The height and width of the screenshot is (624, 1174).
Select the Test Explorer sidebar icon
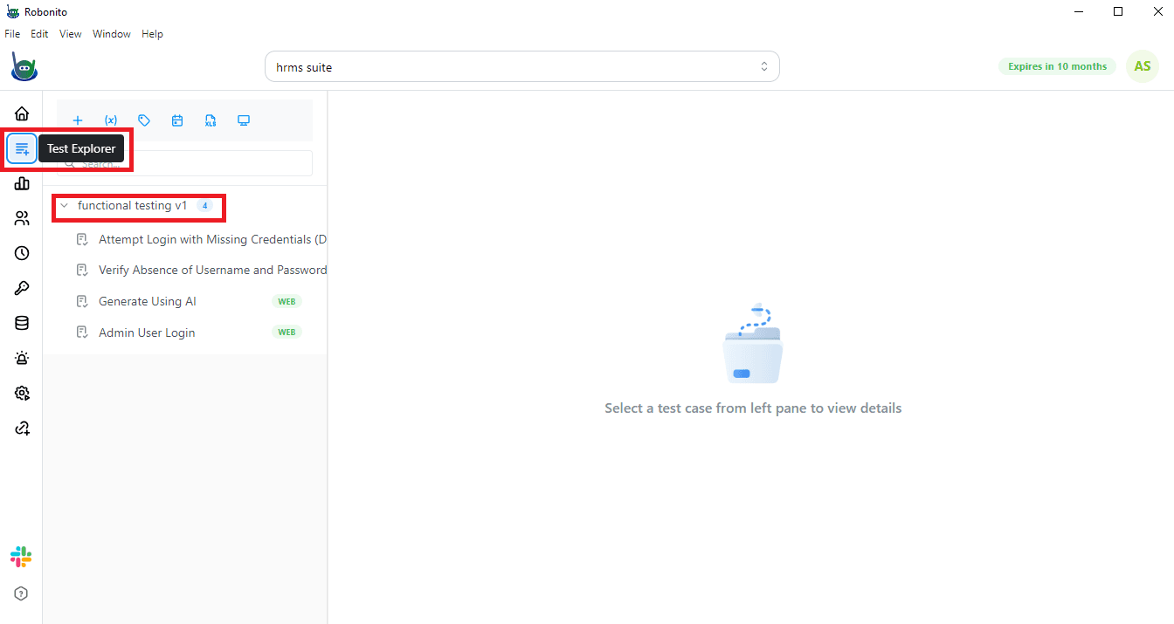click(x=21, y=148)
